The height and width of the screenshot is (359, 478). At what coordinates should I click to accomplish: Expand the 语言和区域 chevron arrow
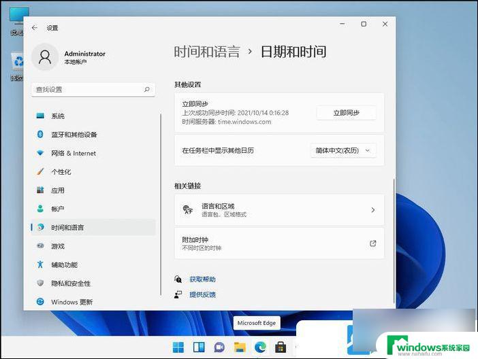point(373,210)
